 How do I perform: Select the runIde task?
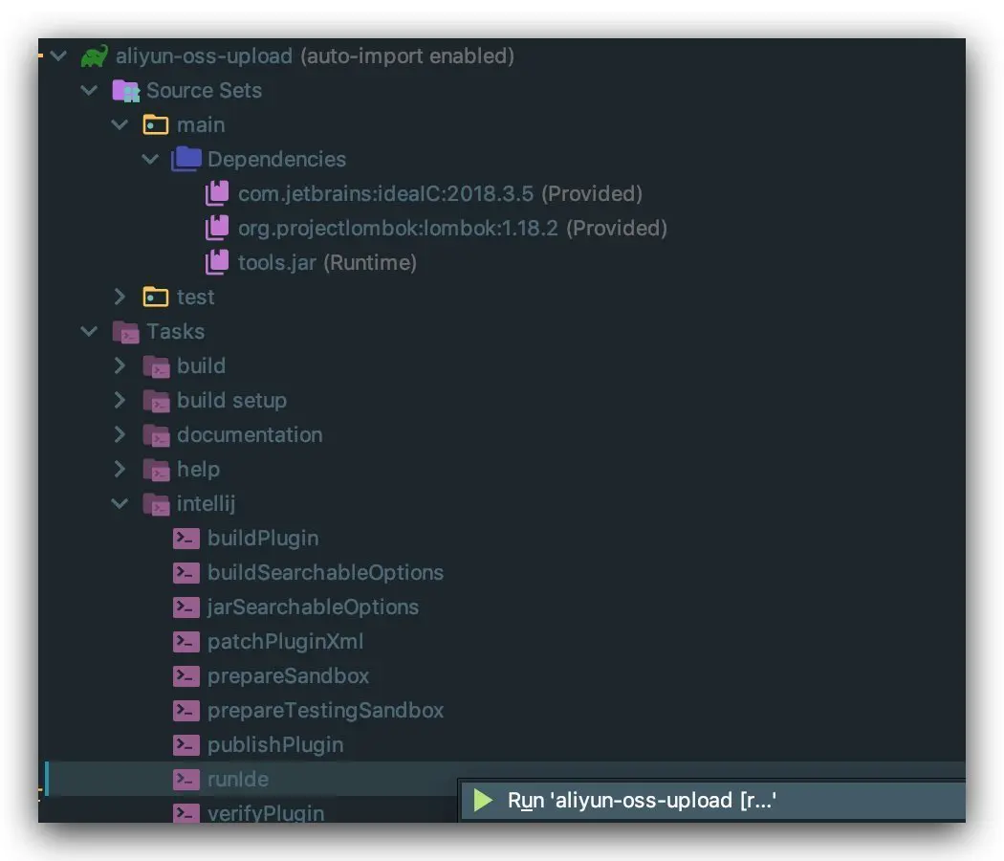click(x=238, y=780)
